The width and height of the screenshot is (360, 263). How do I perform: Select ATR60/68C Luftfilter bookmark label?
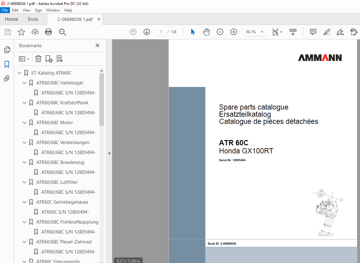coord(57,182)
